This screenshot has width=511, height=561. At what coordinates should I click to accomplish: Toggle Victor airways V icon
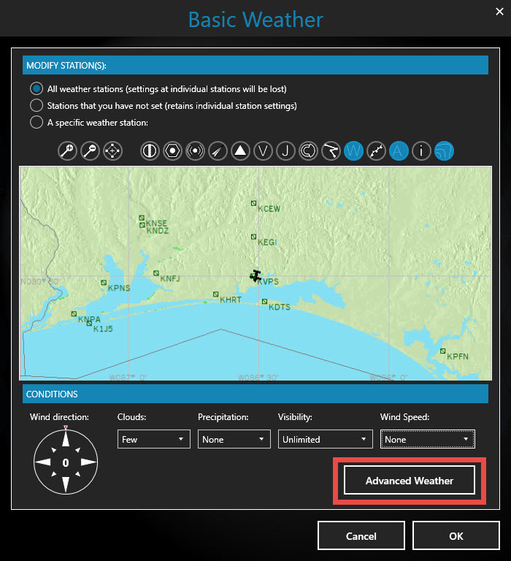coord(264,151)
